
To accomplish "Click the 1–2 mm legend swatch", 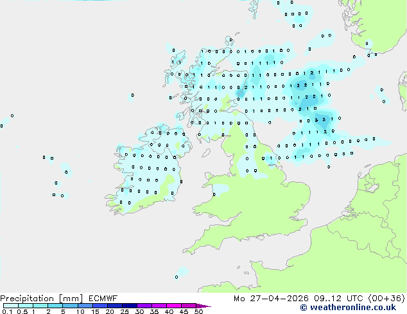I will [40, 306].
